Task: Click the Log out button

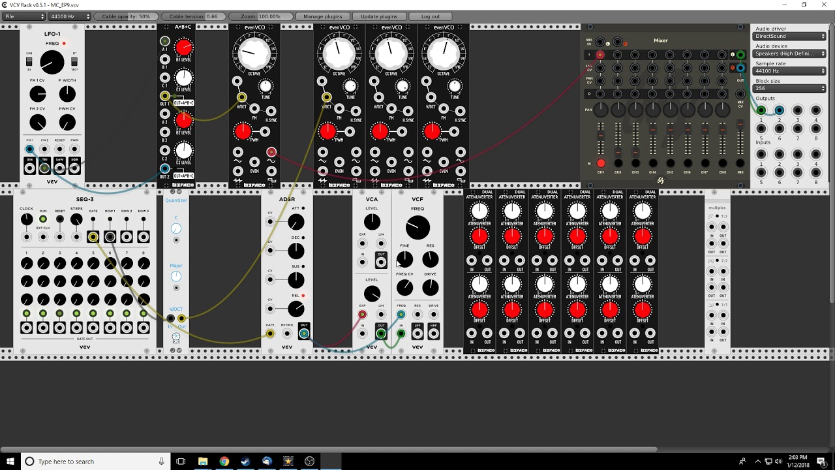Action: [x=431, y=16]
